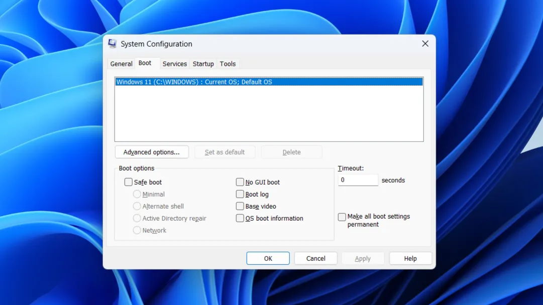Check Make all boot settings permanent
The height and width of the screenshot is (305, 543).
coord(342,217)
